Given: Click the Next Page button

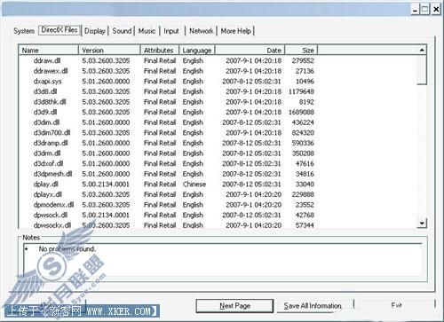Looking at the screenshot, I should tap(234, 305).
